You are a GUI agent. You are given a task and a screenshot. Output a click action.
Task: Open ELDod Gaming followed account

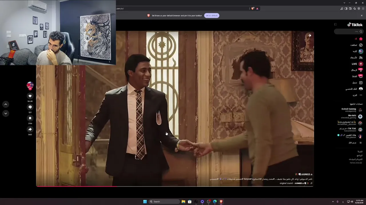(x=351, y=110)
